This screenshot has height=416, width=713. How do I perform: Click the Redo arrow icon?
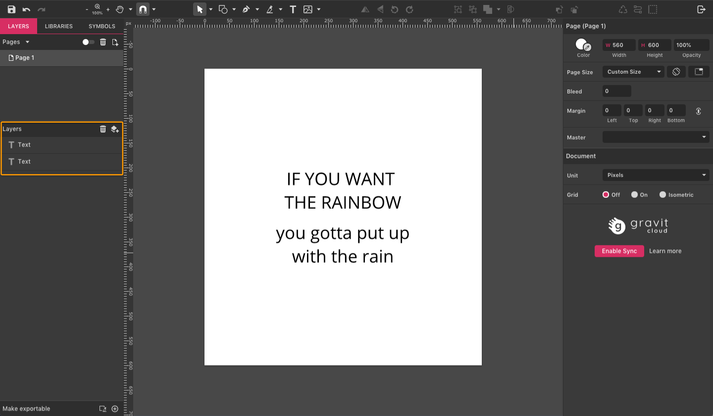point(42,9)
